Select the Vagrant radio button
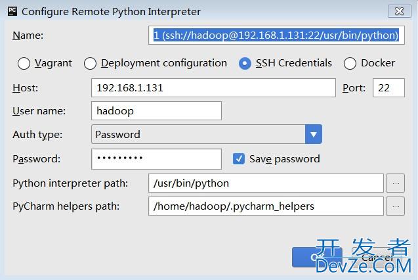 tap(24, 64)
